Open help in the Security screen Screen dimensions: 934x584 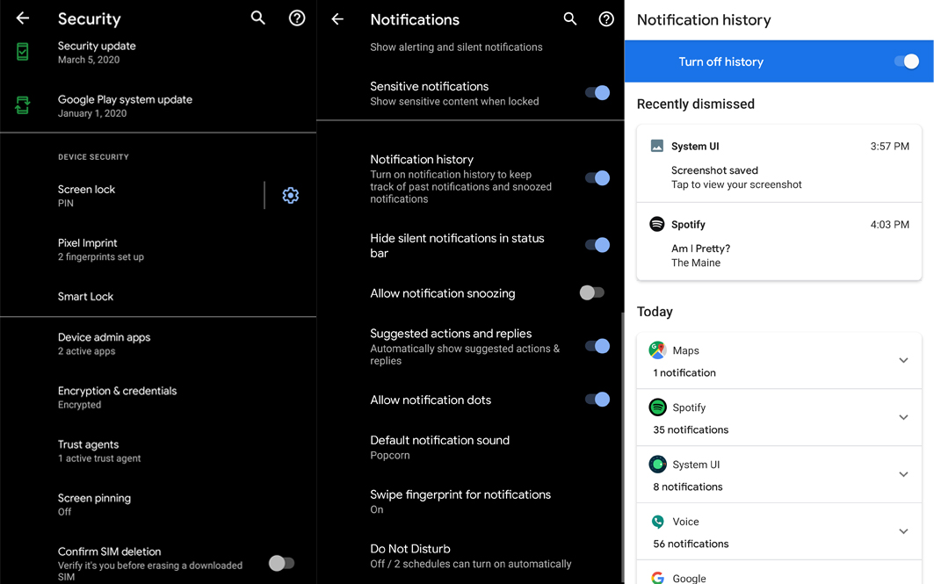(297, 18)
